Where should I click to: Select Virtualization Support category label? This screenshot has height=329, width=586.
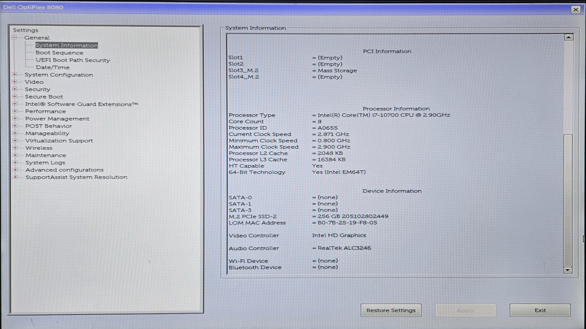[x=59, y=141]
